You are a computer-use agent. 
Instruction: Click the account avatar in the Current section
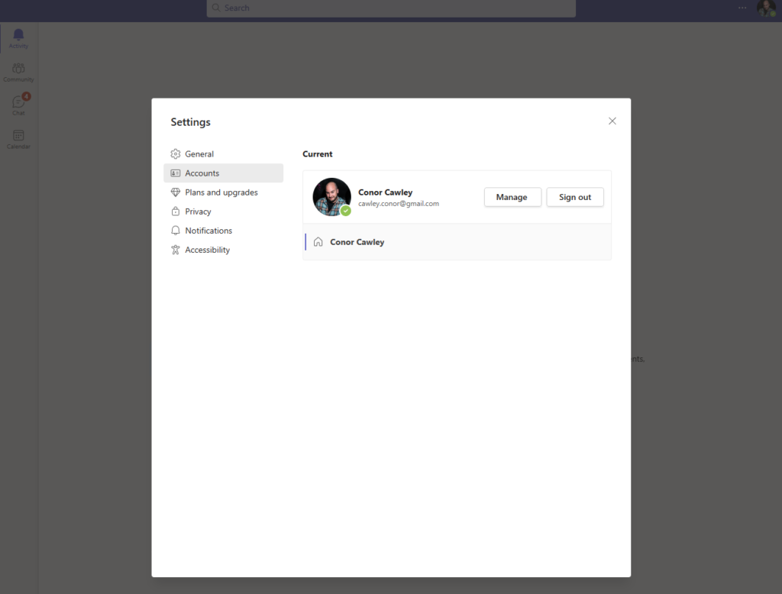coord(331,196)
